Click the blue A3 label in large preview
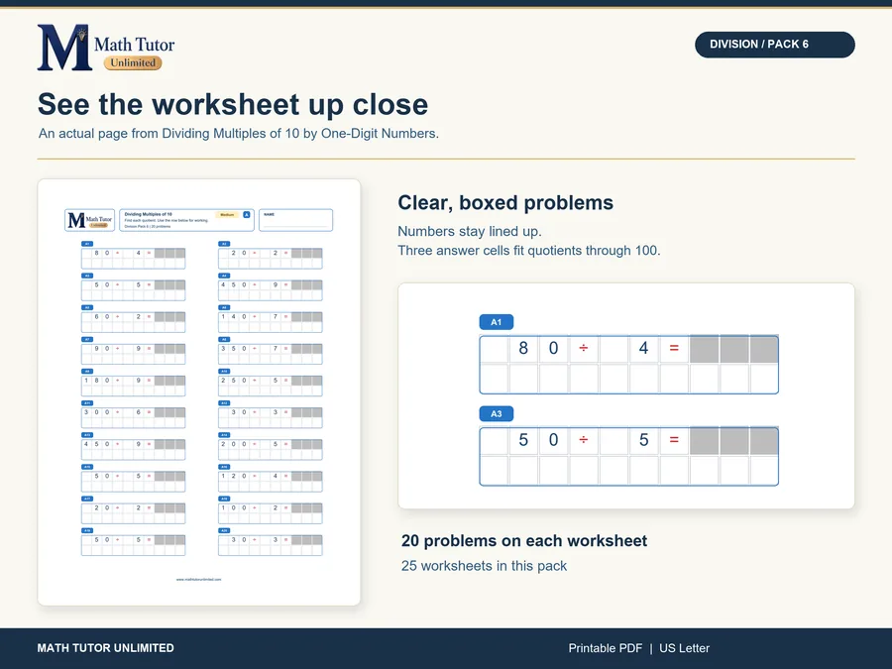This screenshot has height=669, width=892. 497,413
